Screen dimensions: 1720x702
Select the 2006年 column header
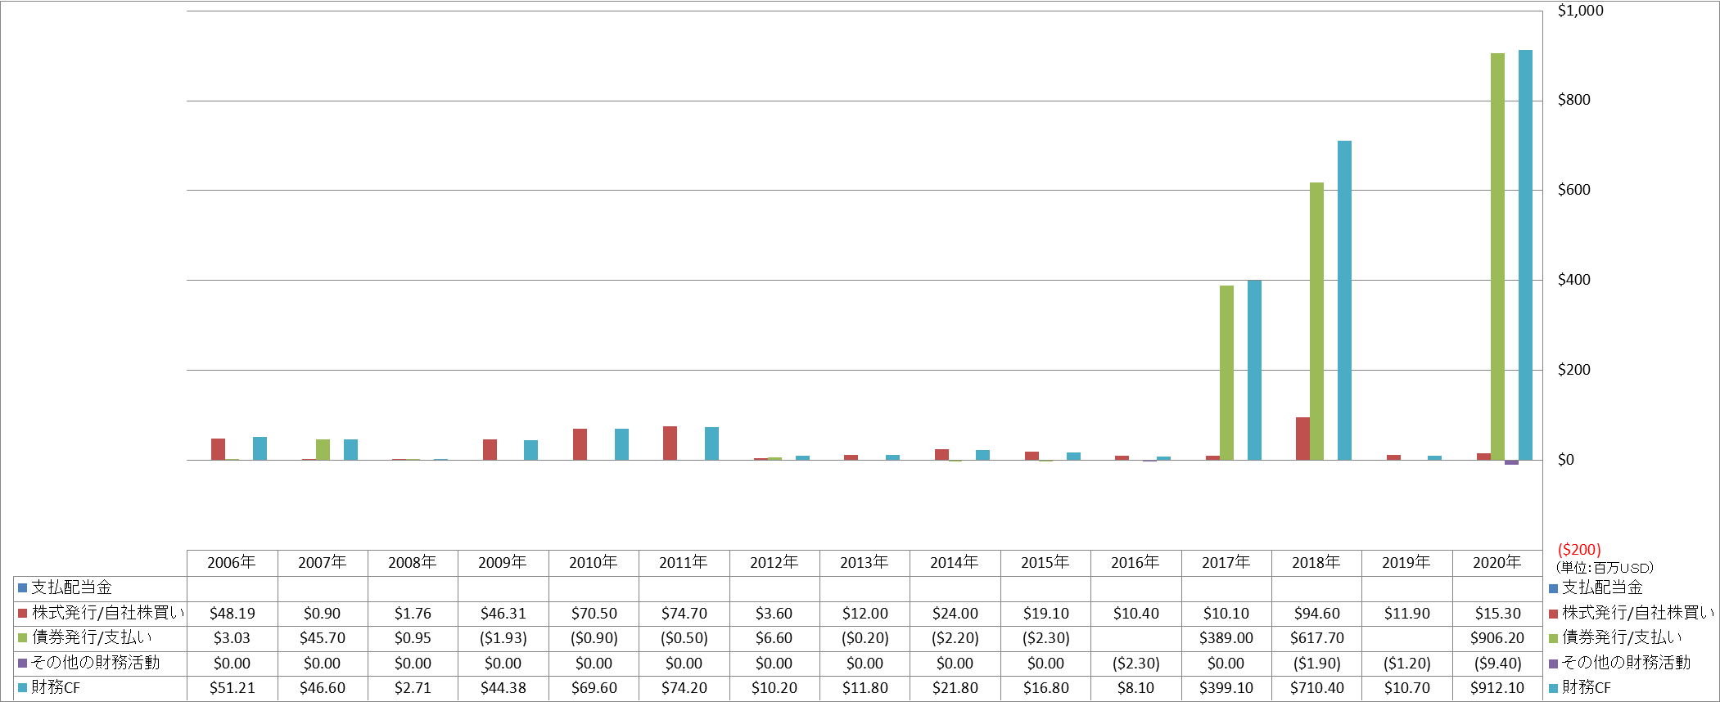pos(232,563)
